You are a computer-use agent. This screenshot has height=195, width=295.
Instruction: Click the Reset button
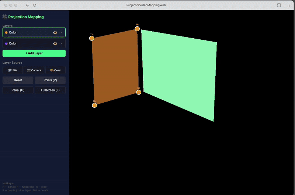[x=18, y=80]
